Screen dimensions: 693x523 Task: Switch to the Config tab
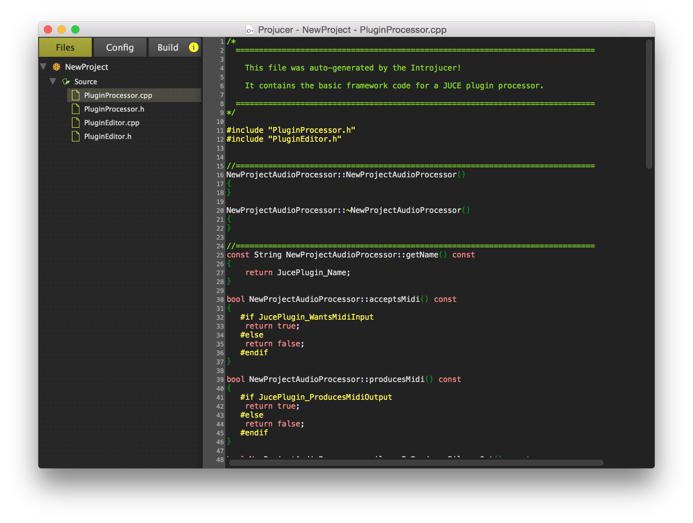click(x=120, y=47)
